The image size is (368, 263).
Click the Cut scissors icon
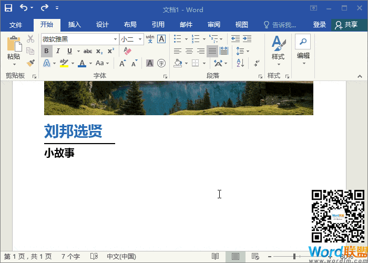30,39
